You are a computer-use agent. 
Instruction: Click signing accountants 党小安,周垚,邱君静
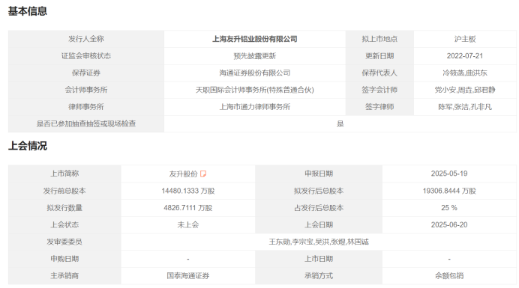point(465,90)
